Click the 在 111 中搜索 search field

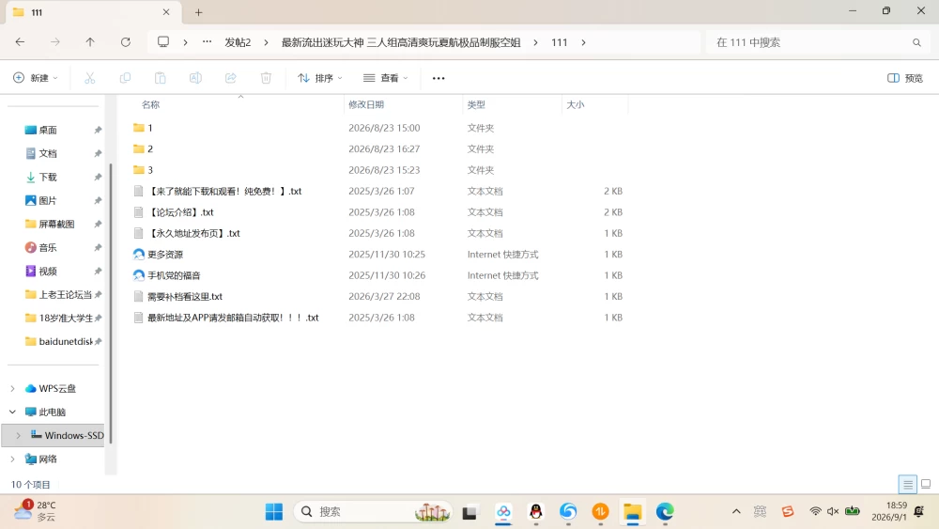click(816, 42)
